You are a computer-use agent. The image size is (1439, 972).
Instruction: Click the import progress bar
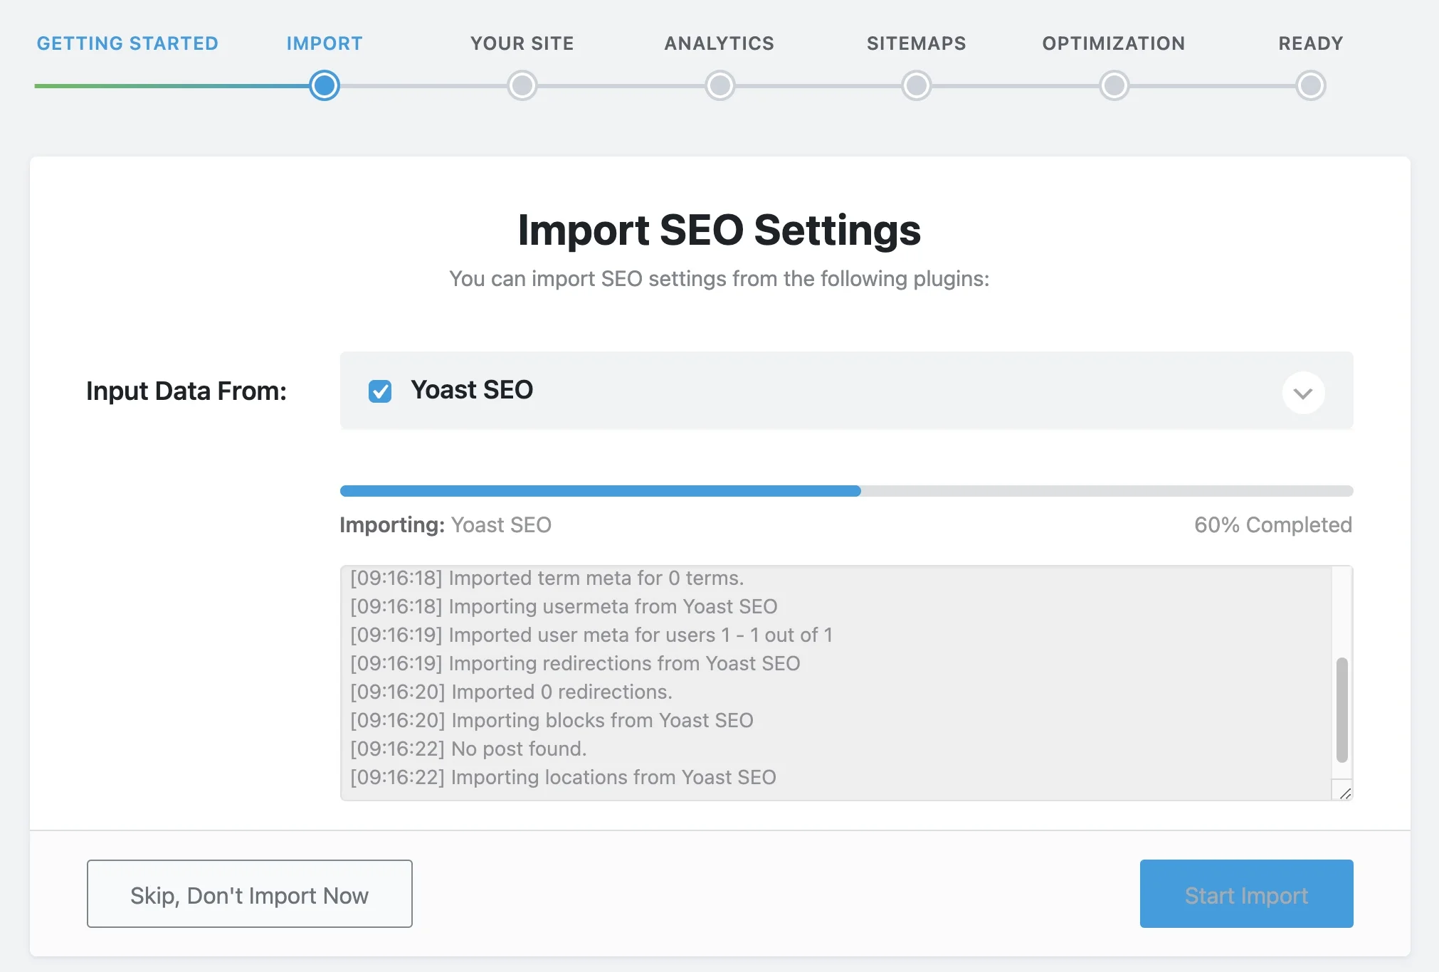[x=846, y=491]
